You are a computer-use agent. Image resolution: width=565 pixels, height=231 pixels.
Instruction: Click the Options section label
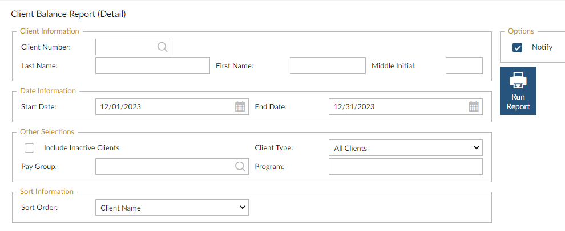pyautogui.click(x=520, y=31)
